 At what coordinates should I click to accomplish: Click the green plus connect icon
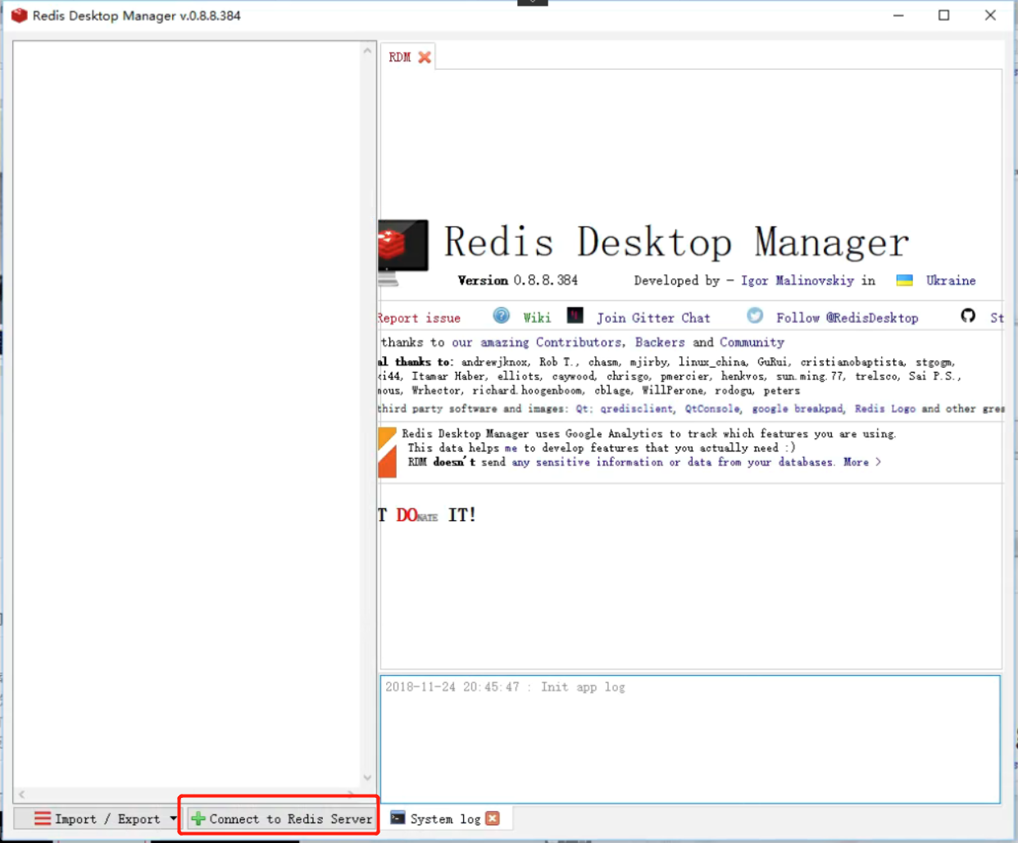198,818
